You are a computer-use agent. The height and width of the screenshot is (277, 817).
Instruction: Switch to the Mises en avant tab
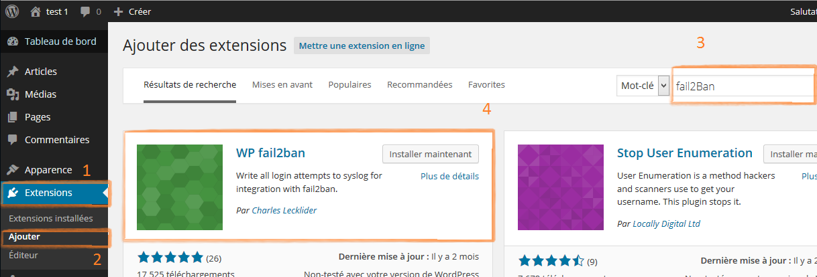point(282,85)
